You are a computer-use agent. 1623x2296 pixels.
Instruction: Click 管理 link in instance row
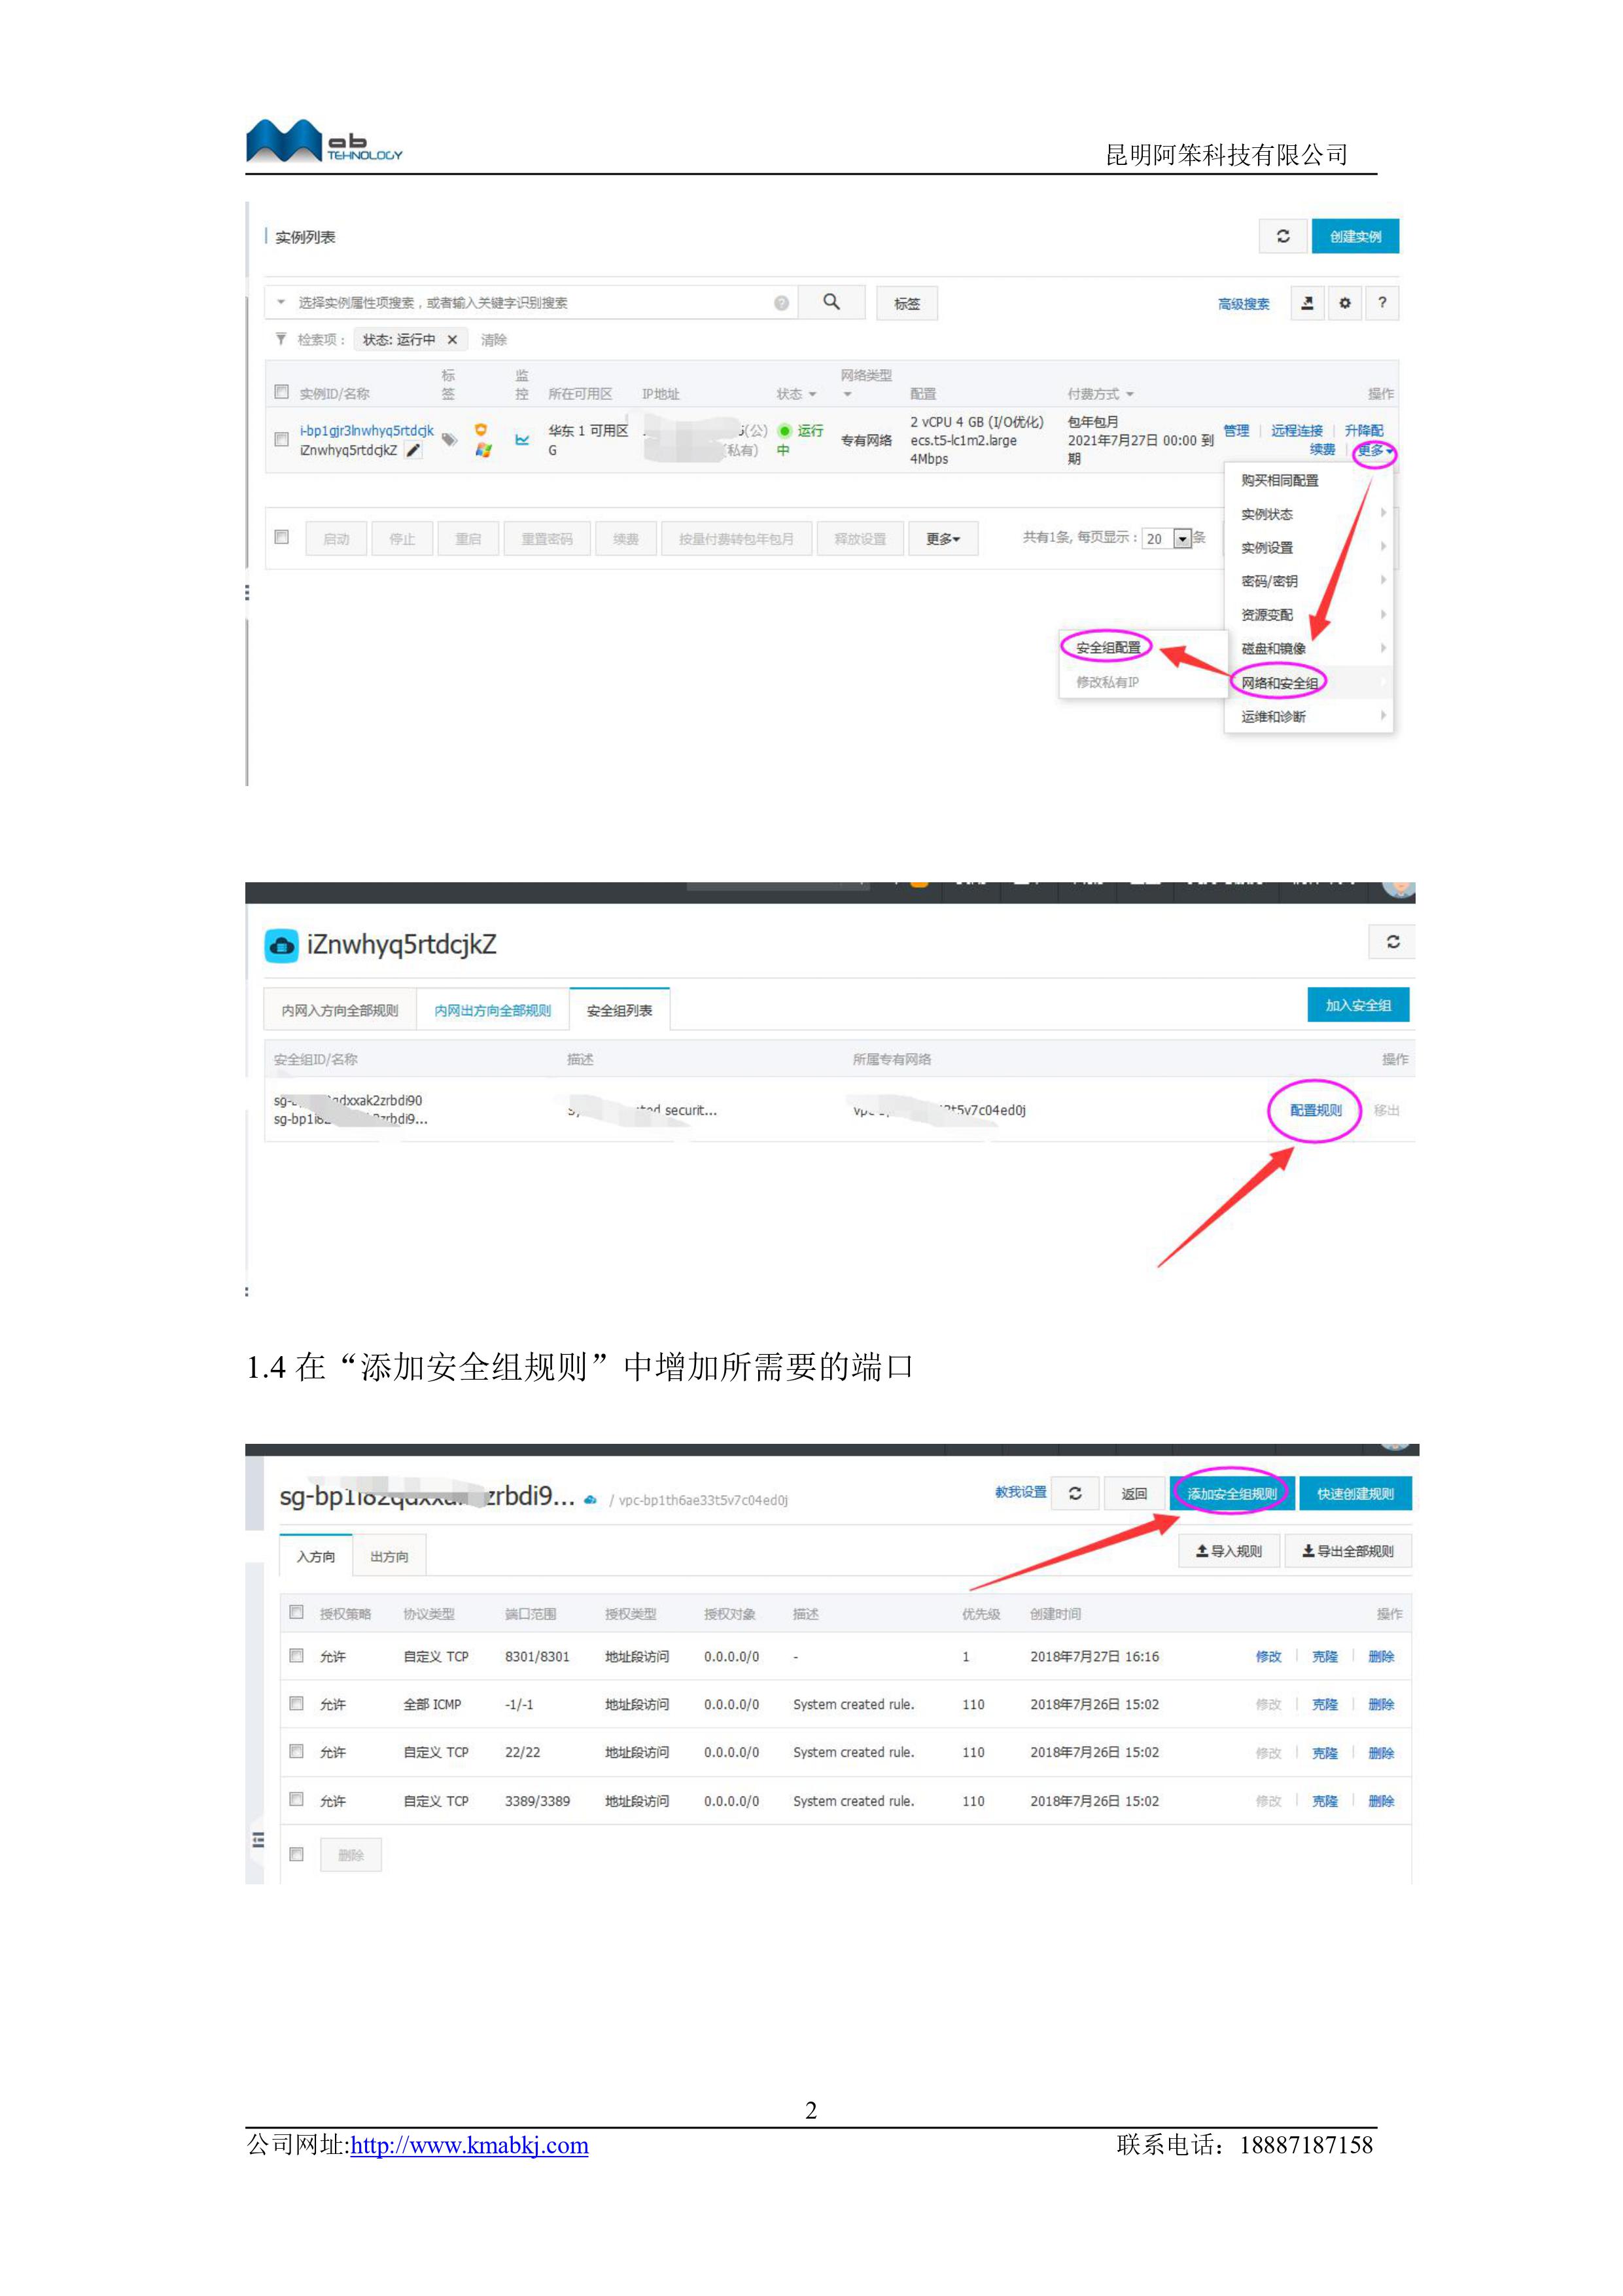tap(1236, 431)
